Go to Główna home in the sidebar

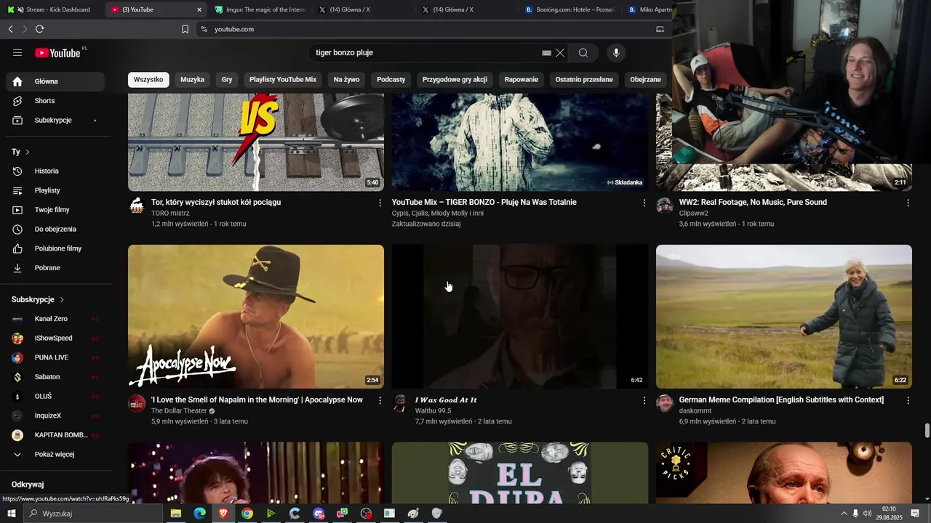tap(55, 81)
